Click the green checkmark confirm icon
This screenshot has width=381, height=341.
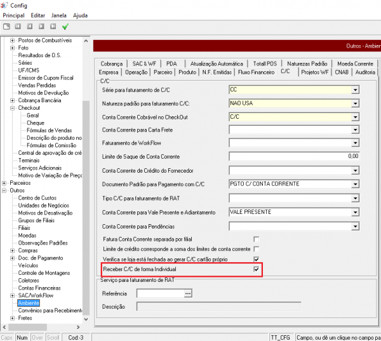[65, 27]
